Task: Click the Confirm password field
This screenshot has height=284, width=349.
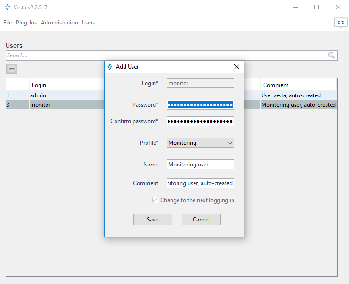Action: pyautogui.click(x=200, y=121)
